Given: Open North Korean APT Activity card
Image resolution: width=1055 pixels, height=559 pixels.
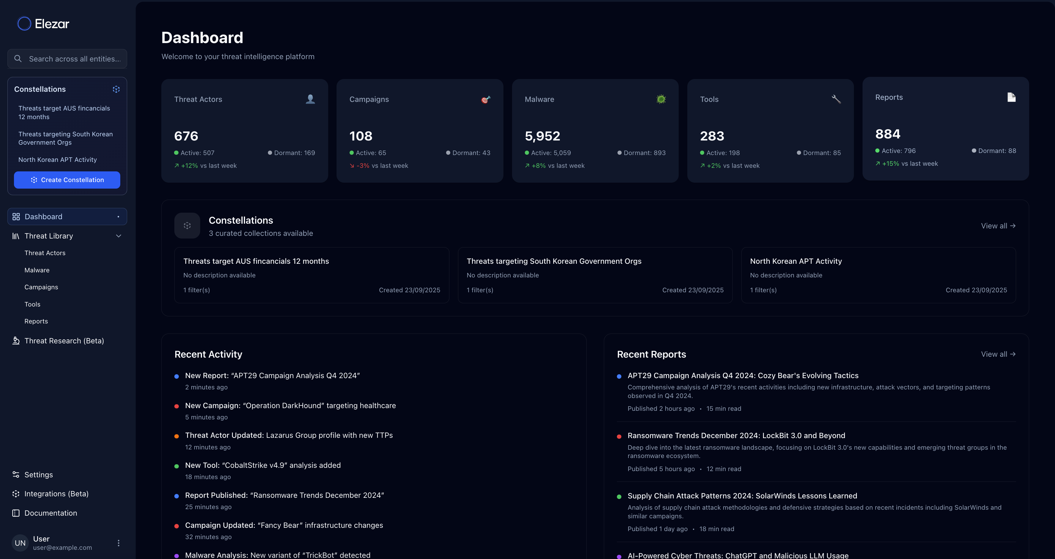Looking at the screenshot, I should (x=878, y=275).
